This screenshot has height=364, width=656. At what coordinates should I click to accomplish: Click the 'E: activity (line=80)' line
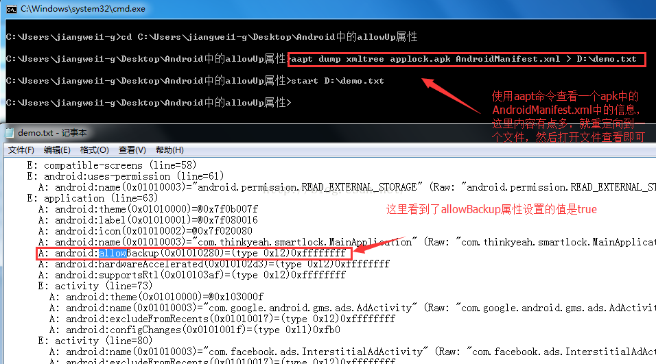point(95,341)
